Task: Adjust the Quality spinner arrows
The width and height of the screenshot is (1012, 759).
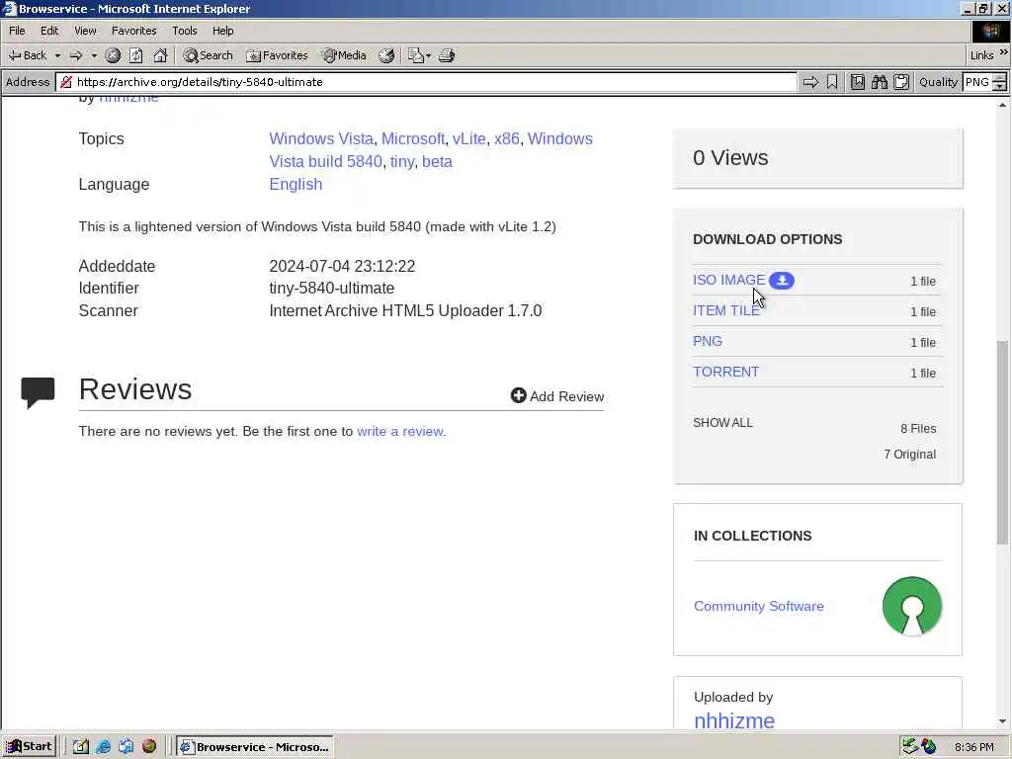Action: click(x=1000, y=82)
